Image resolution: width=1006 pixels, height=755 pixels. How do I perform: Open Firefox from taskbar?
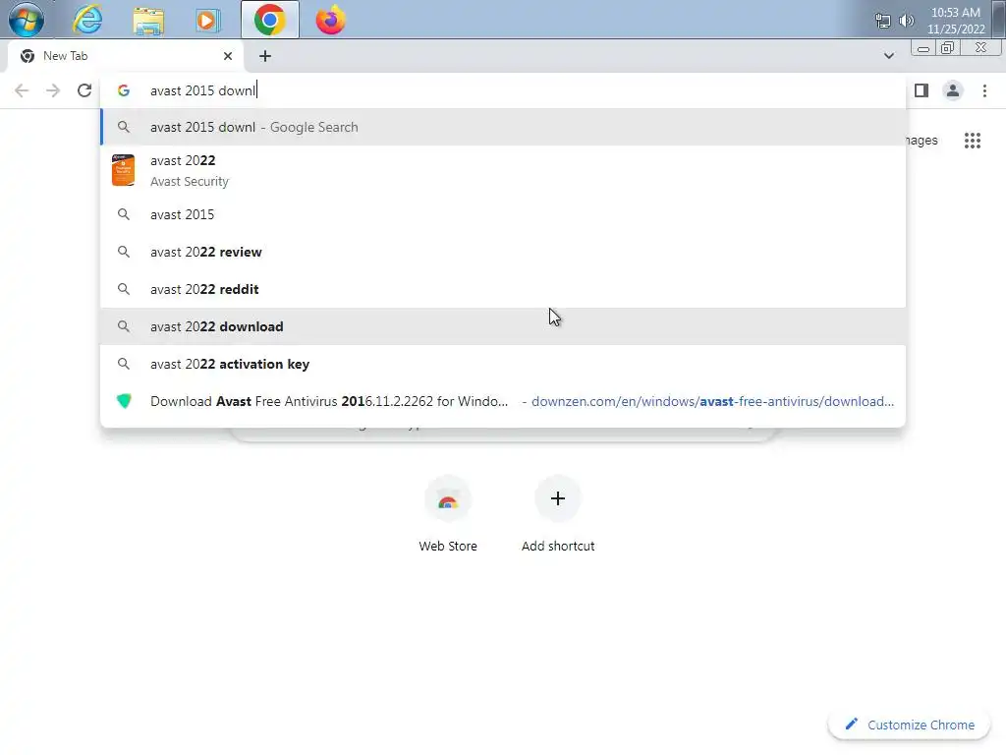330,20
